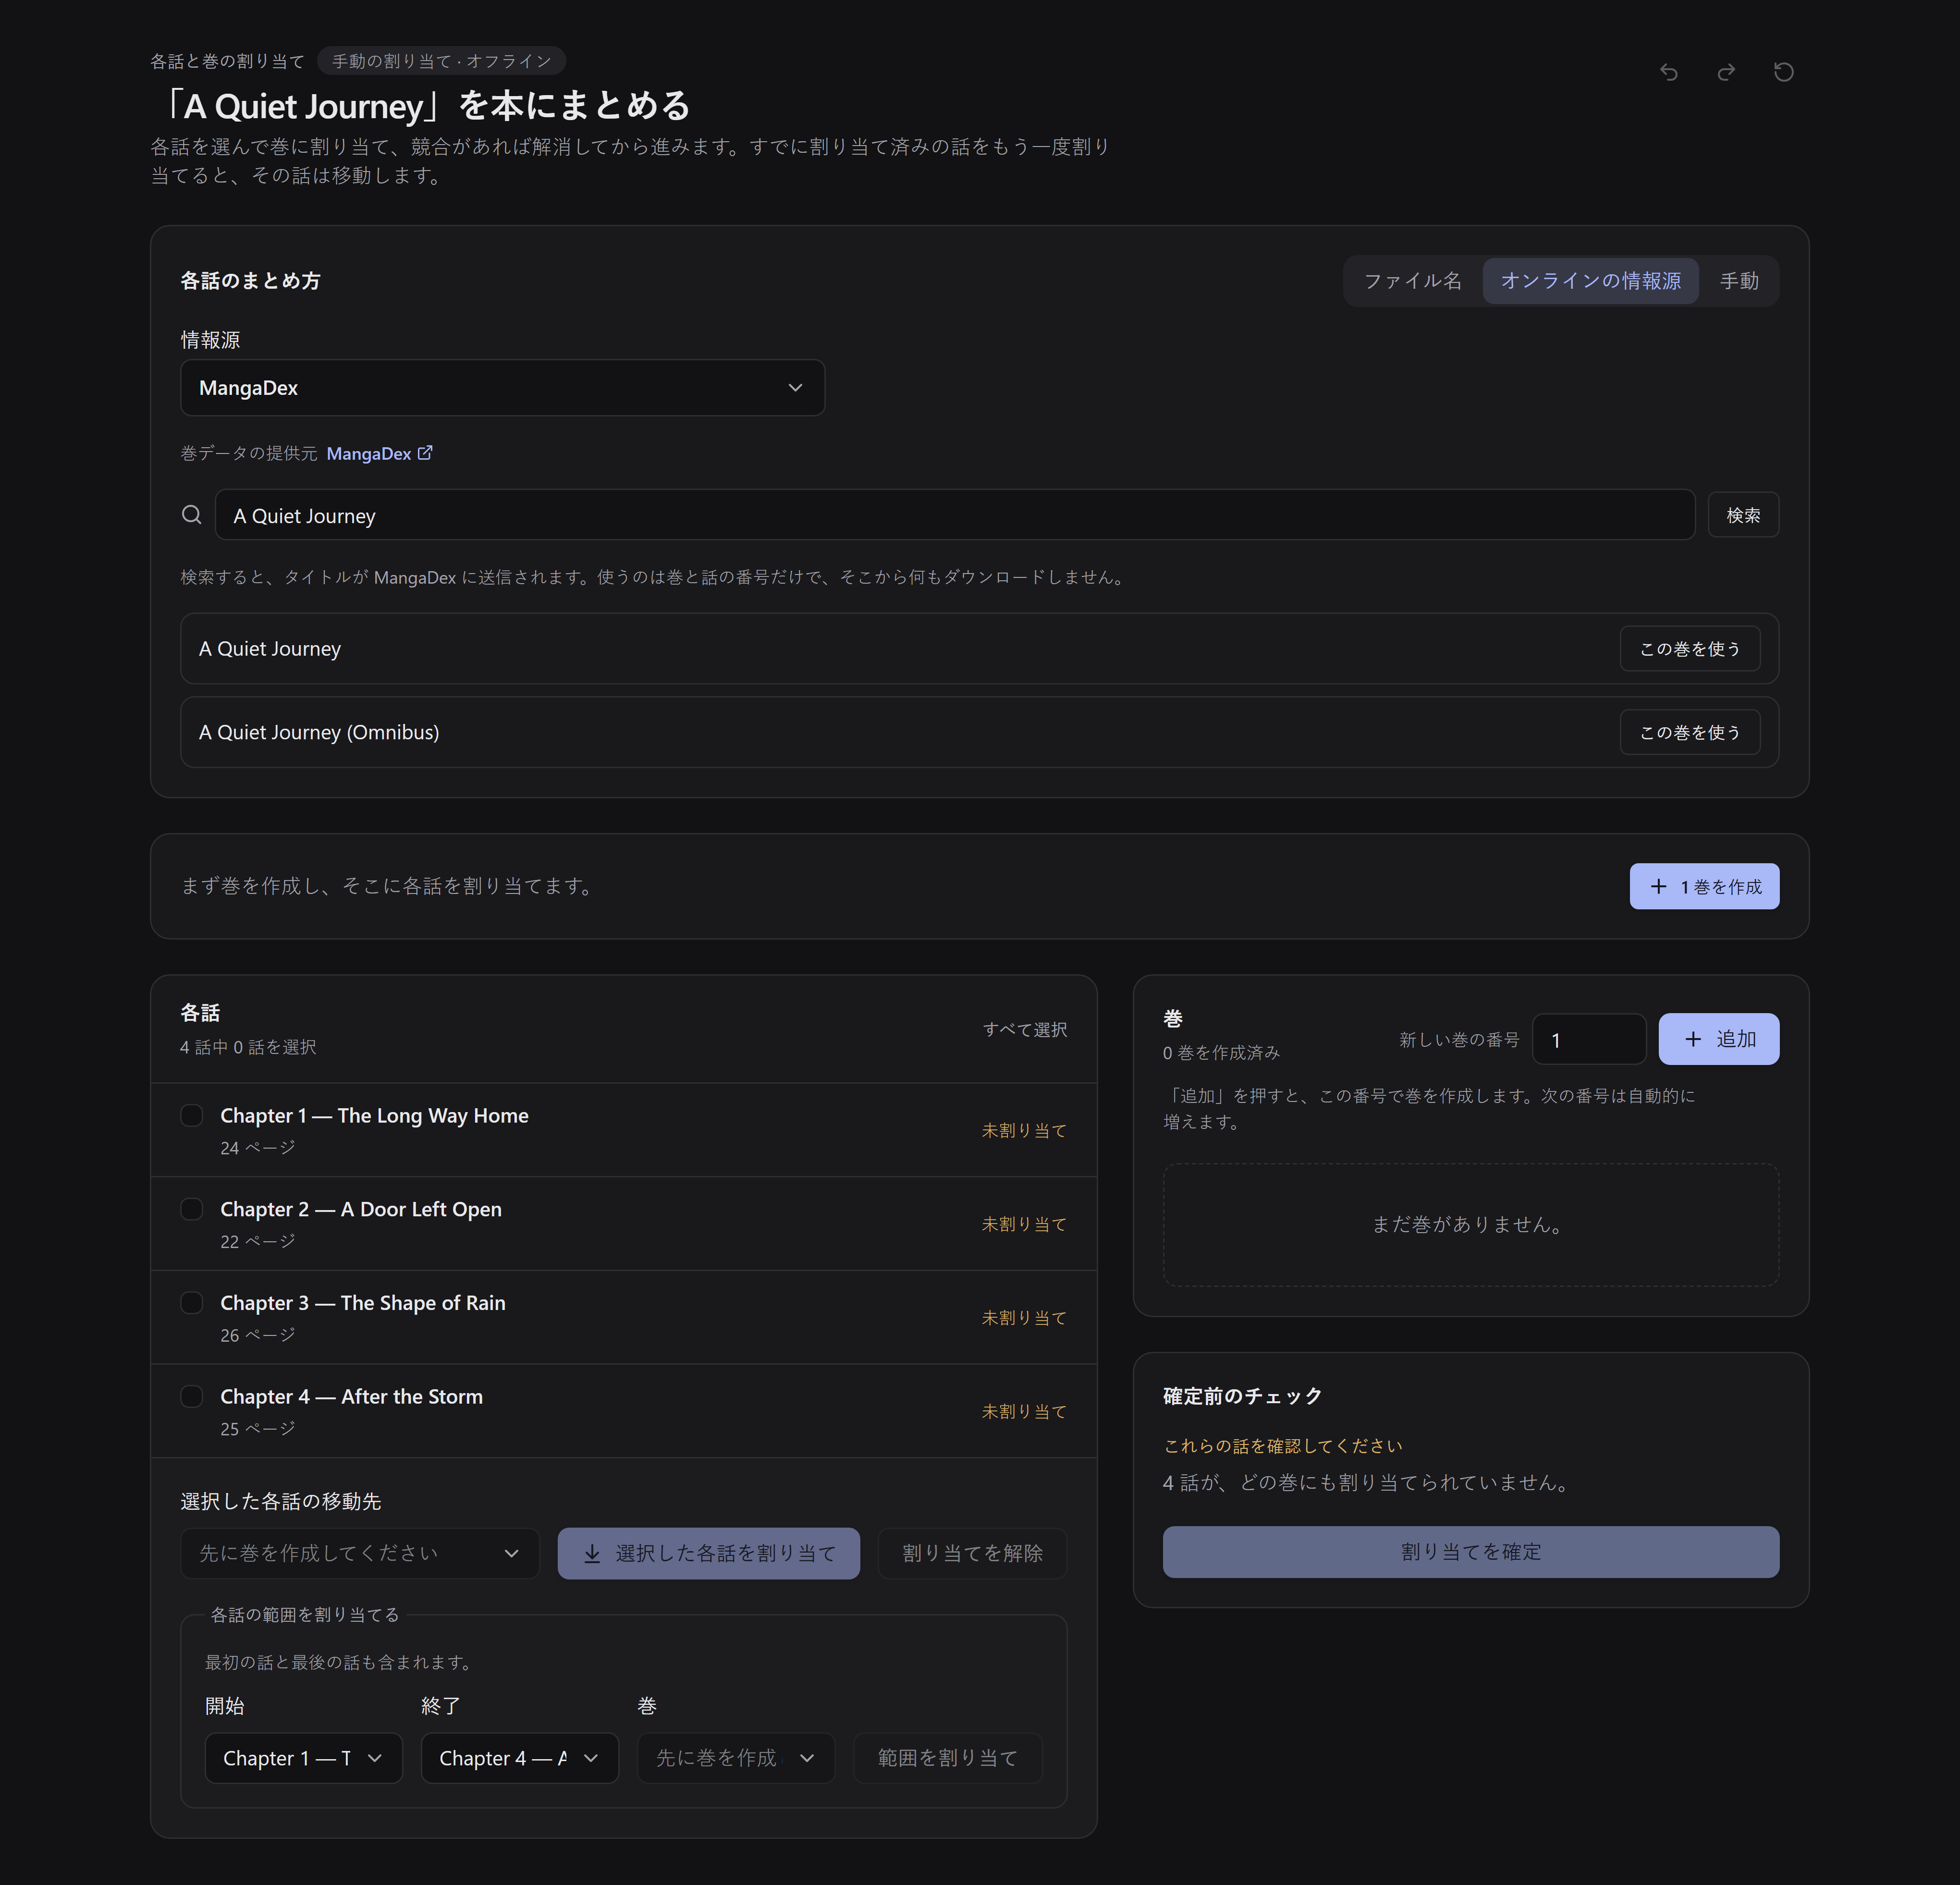This screenshot has width=1960, height=1885.
Task: Click the reset circular arrow icon
Action: tap(1783, 72)
